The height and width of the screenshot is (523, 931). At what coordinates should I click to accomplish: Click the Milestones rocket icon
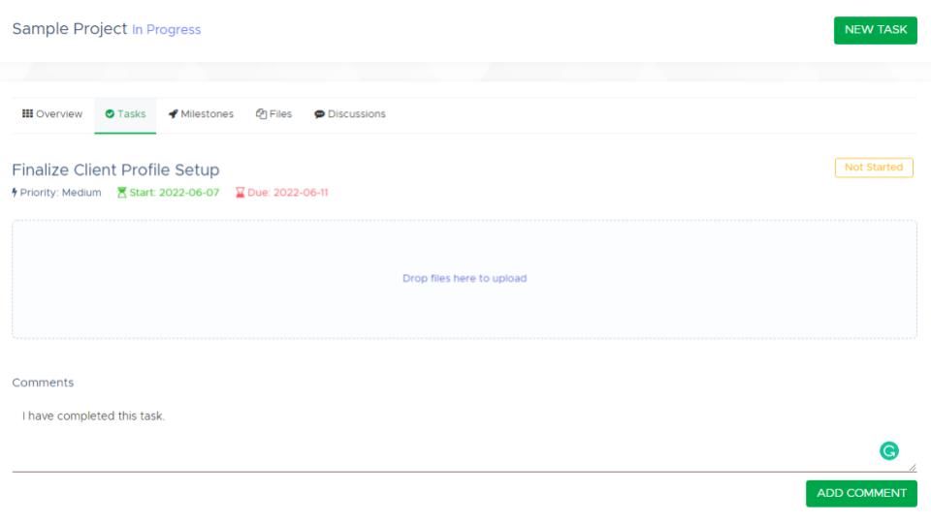coord(173,114)
